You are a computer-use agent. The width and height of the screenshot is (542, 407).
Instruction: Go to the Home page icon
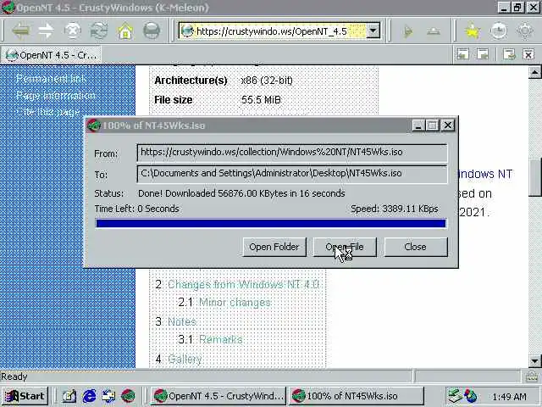pos(125,31)
